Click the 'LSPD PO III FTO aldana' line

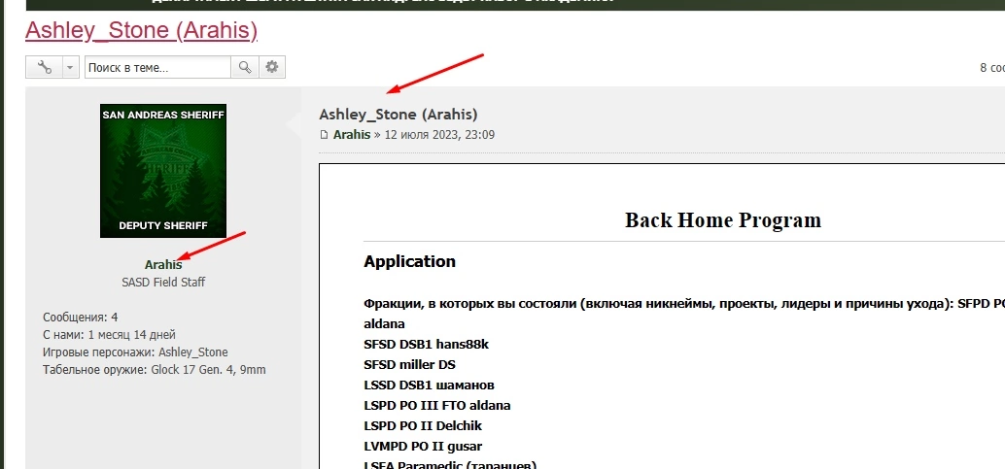pos(436,405)
